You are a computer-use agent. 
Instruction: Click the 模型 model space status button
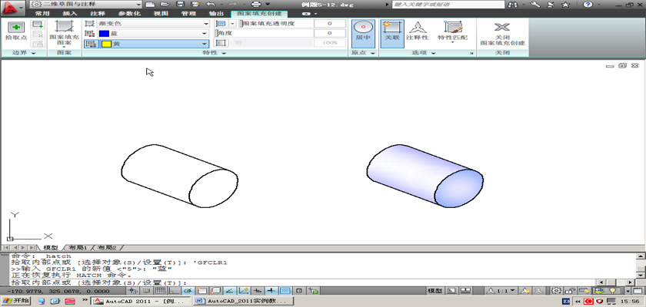coord(435,291)
